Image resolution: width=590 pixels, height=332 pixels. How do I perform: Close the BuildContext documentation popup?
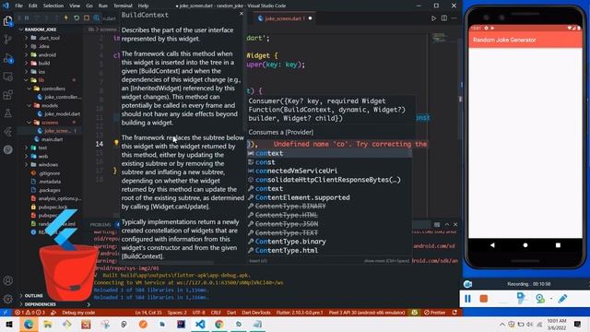242,14
